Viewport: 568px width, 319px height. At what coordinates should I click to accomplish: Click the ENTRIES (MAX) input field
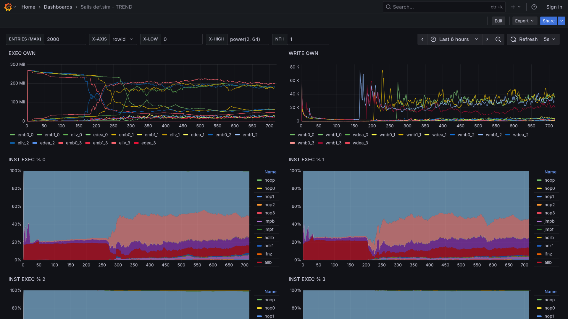coord(64,39)
